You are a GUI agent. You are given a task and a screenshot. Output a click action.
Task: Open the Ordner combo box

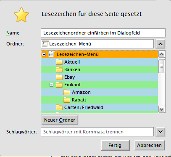pyautogui.click(x=97, y=44)
